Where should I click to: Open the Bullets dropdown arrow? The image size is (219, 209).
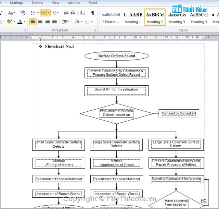pos(38,13)
